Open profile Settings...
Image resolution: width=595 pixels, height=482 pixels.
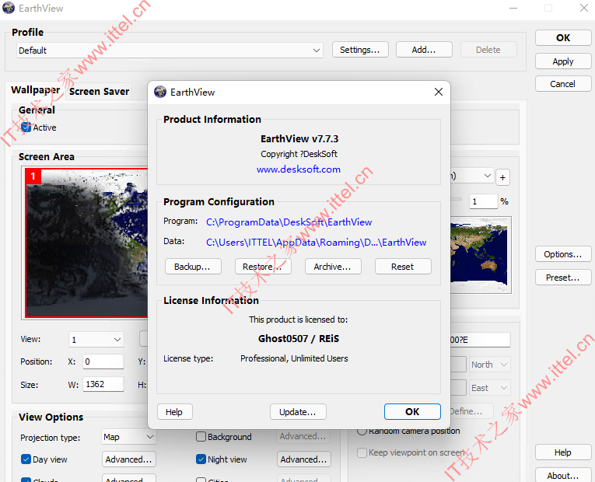360,50
